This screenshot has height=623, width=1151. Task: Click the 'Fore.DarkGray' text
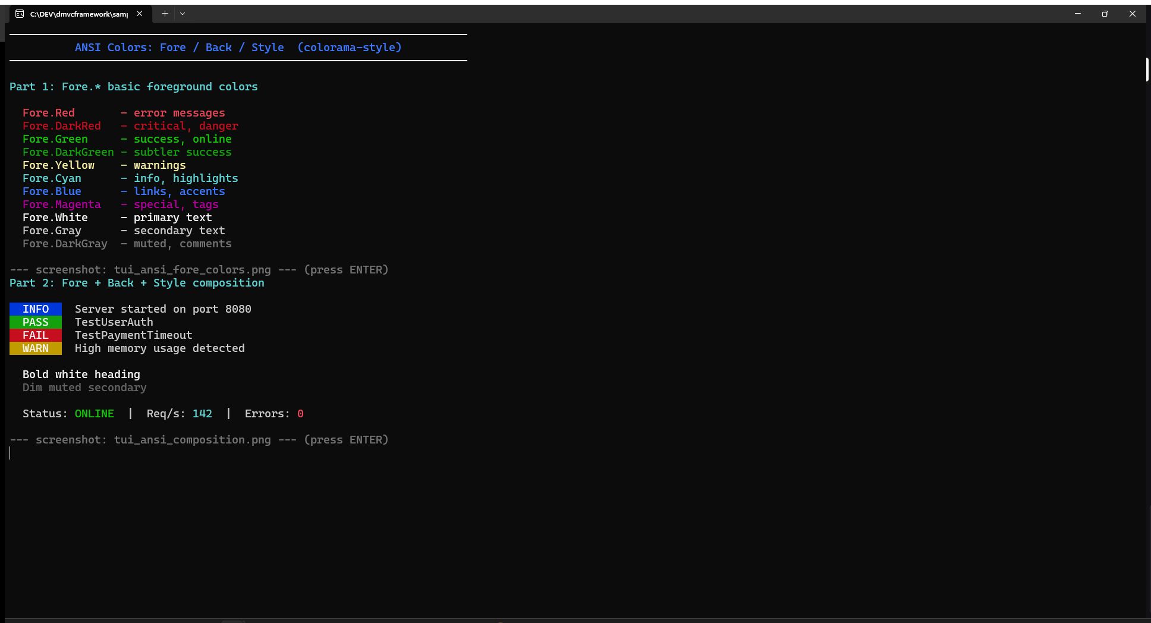pos(65,244)
